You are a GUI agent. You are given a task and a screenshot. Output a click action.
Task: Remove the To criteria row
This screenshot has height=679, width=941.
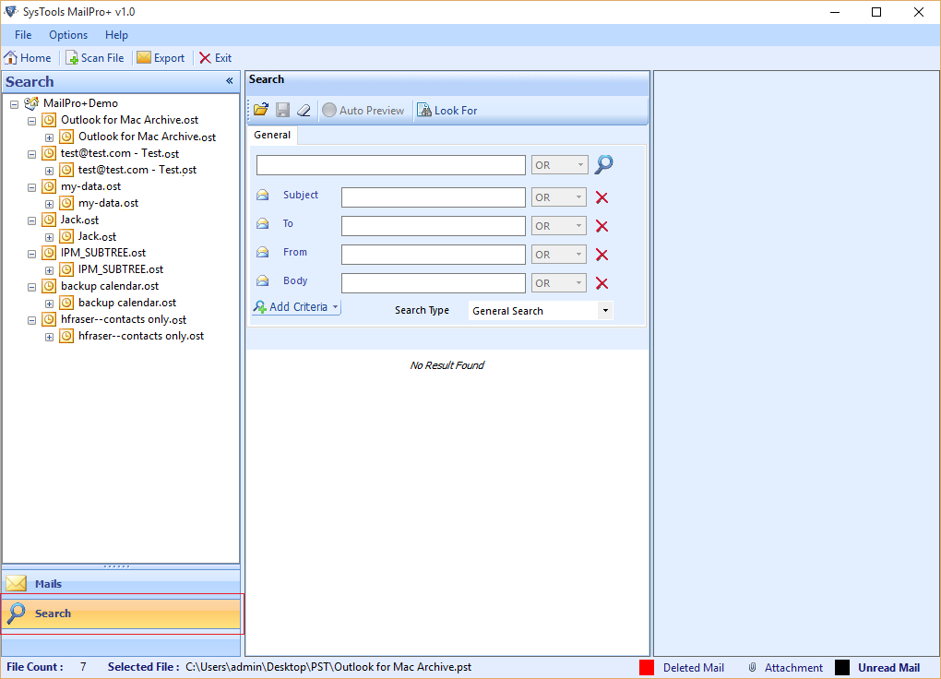point(602,226)
